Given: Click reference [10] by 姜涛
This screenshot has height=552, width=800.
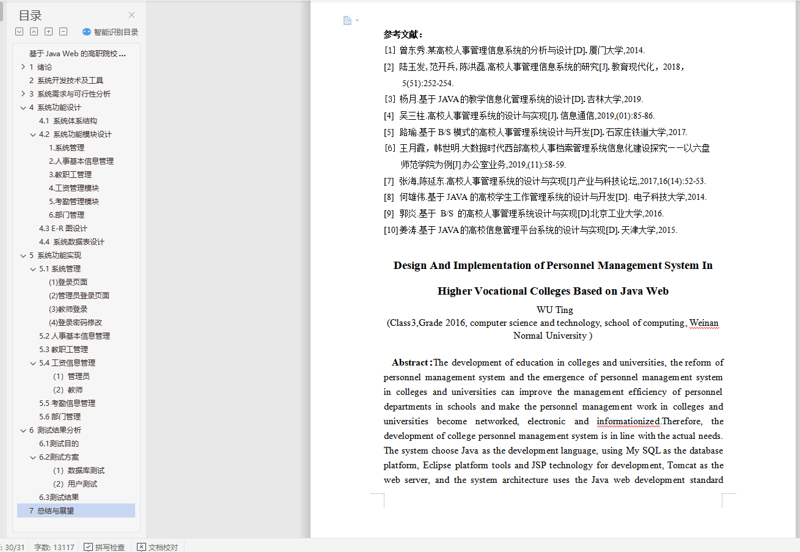Looking at the screenshot, I should [530, 230].
